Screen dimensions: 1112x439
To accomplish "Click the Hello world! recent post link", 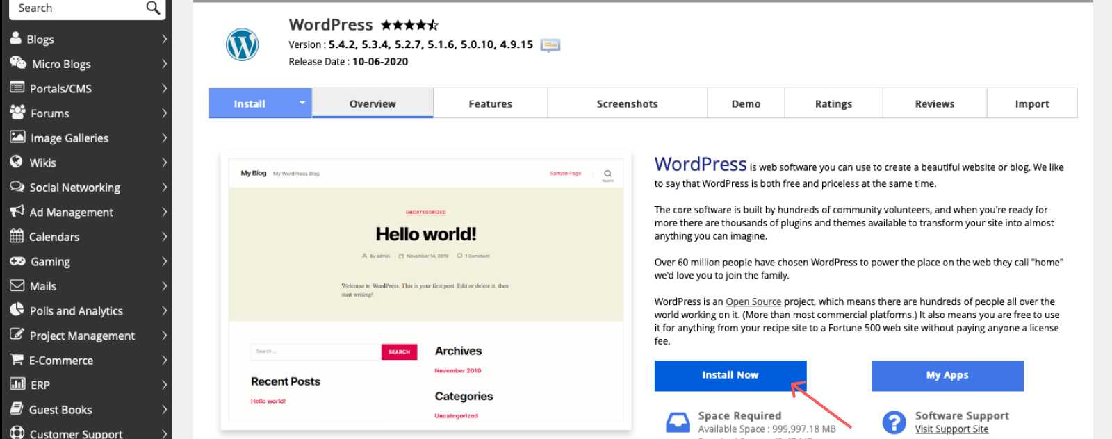I will click(x=268, y=401).
